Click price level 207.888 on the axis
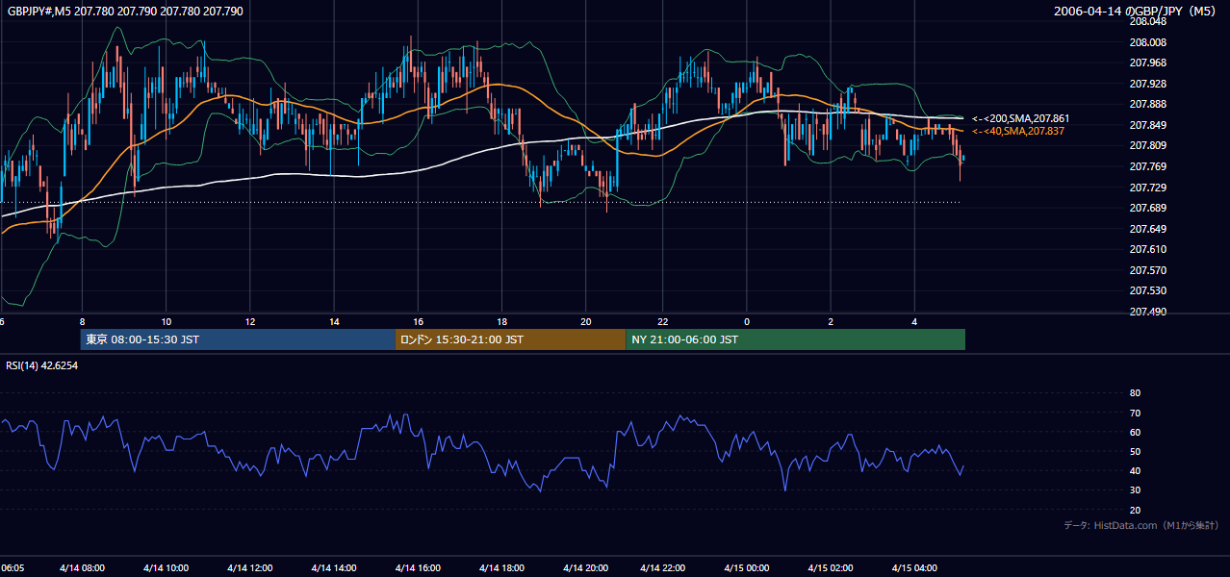The height and width of the screenshot is (577, 1230). 1146,104
